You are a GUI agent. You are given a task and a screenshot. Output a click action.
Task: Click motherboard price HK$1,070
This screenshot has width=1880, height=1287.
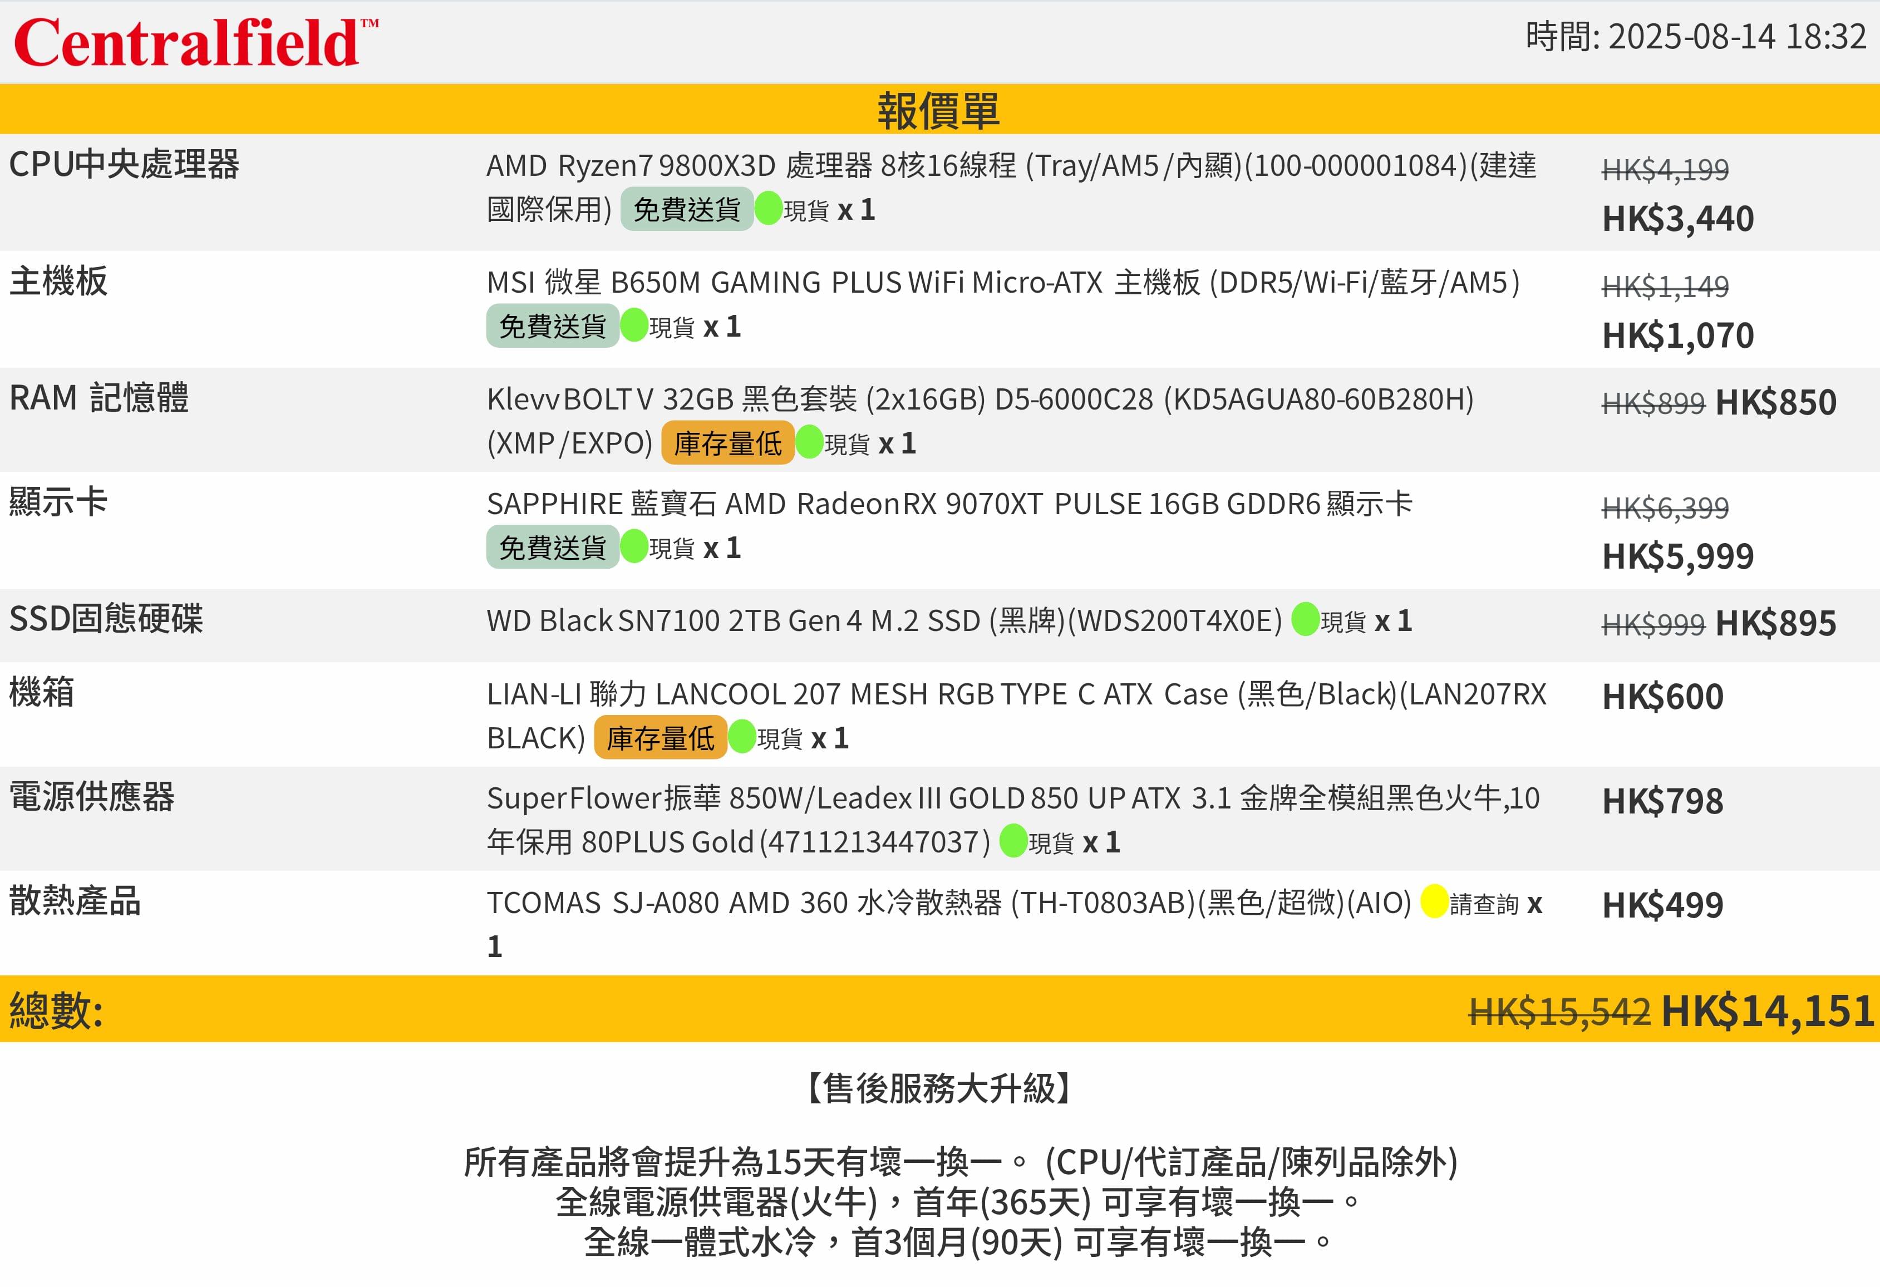pyautogui.click(x=1678, y=335)
